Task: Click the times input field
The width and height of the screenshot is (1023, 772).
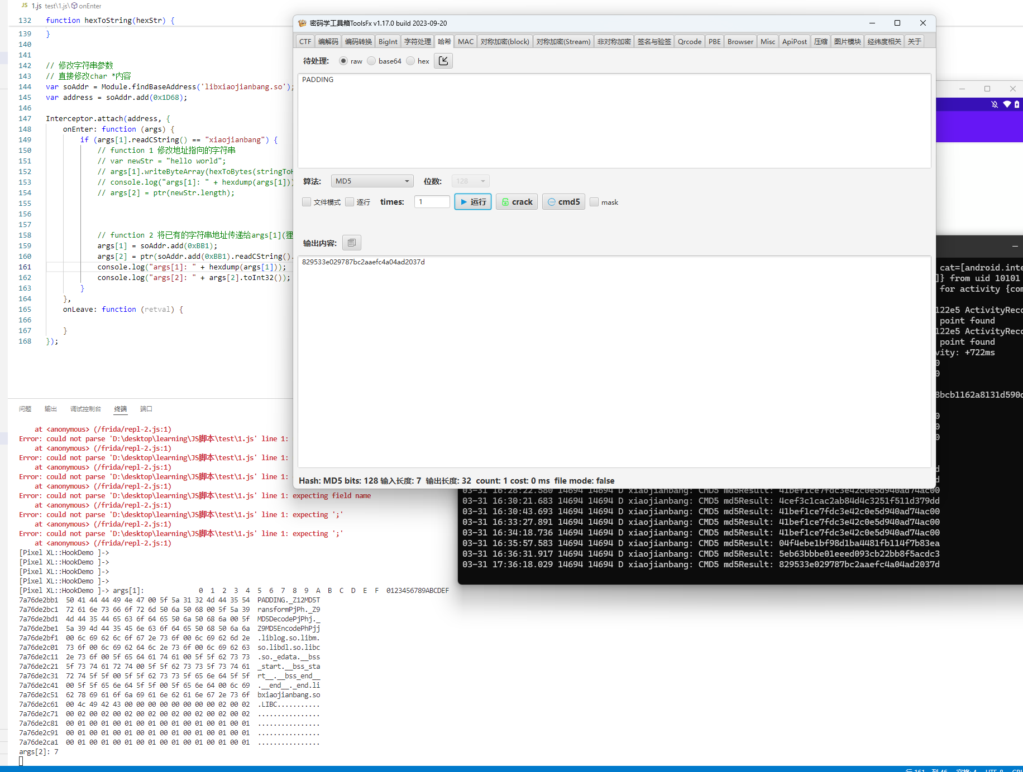Action: (432, 202)
